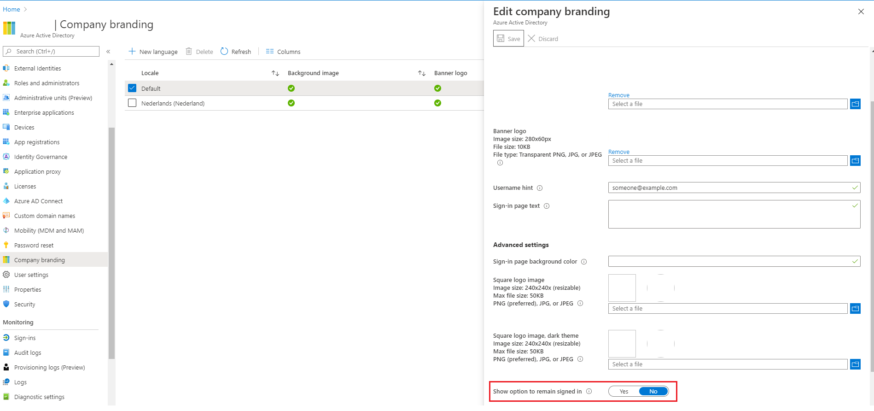Set remain signed in to No
Screen dimensions: 874x411
coord(653,391)
